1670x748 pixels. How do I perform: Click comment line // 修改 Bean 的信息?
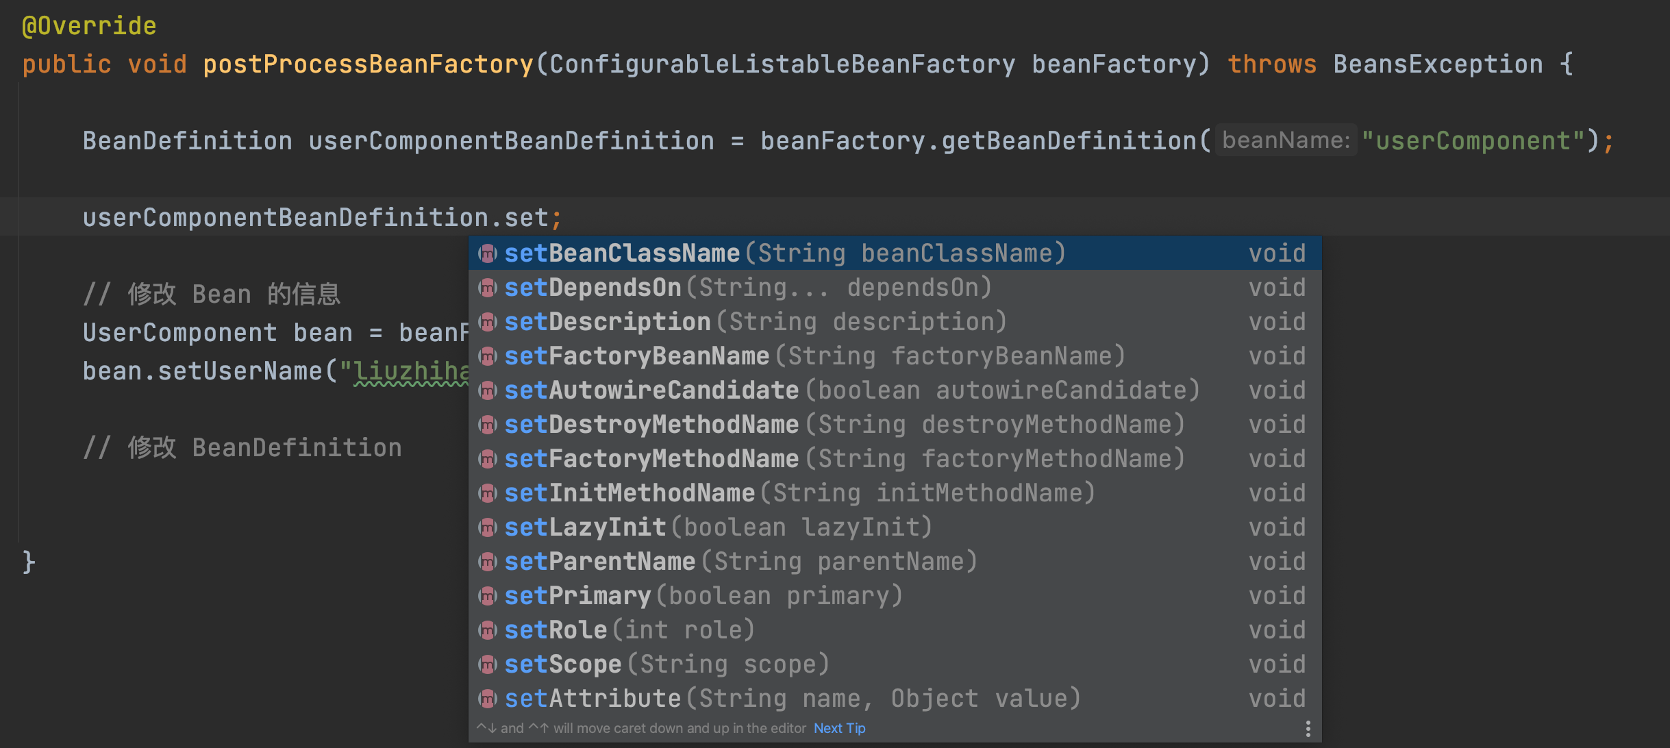click(x=212, y=294)
